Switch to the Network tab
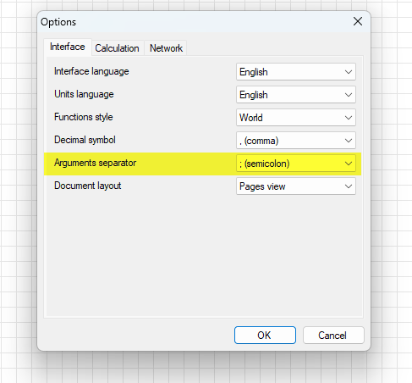 click(x=166, y=48)
